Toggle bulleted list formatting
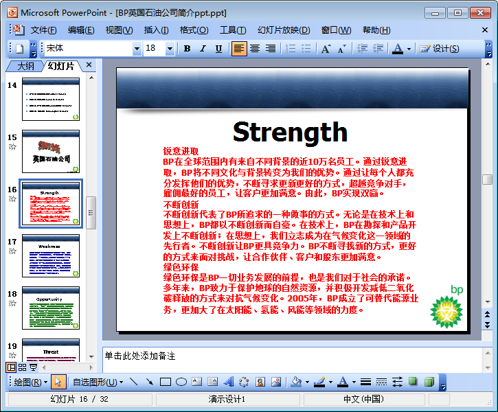 point(306,49)
